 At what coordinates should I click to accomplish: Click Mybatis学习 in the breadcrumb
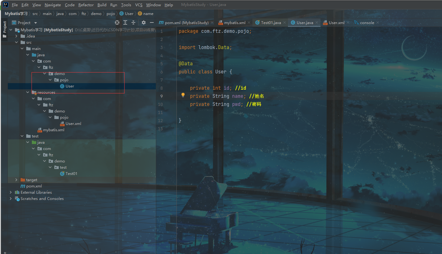(16, 13)
